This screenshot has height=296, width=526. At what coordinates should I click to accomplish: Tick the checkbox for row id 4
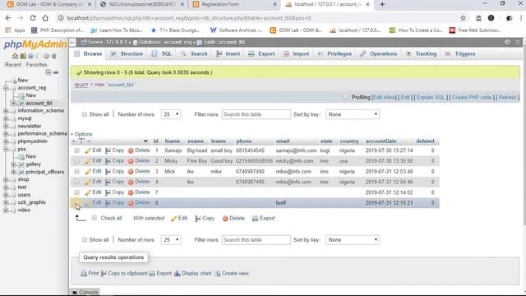[76, 182]
